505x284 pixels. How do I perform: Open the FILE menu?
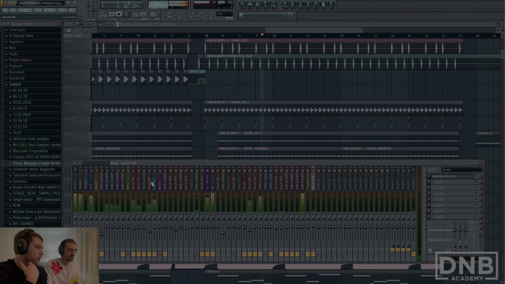point(5,10)
